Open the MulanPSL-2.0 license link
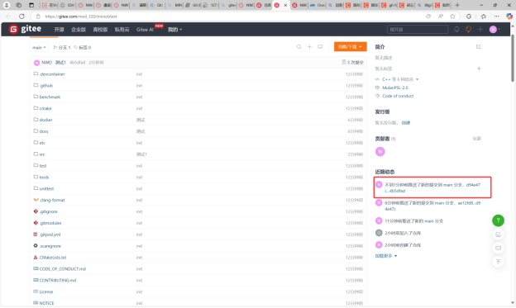 (395, 88)
